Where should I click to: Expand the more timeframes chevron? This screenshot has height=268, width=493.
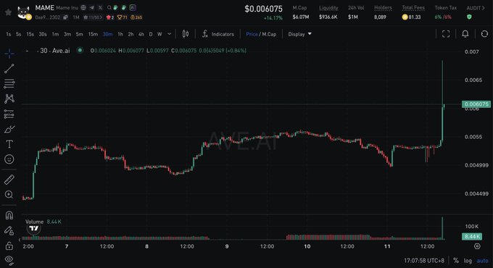[170, 34]
